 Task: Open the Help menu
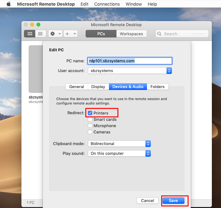click(x=152, y=4)
